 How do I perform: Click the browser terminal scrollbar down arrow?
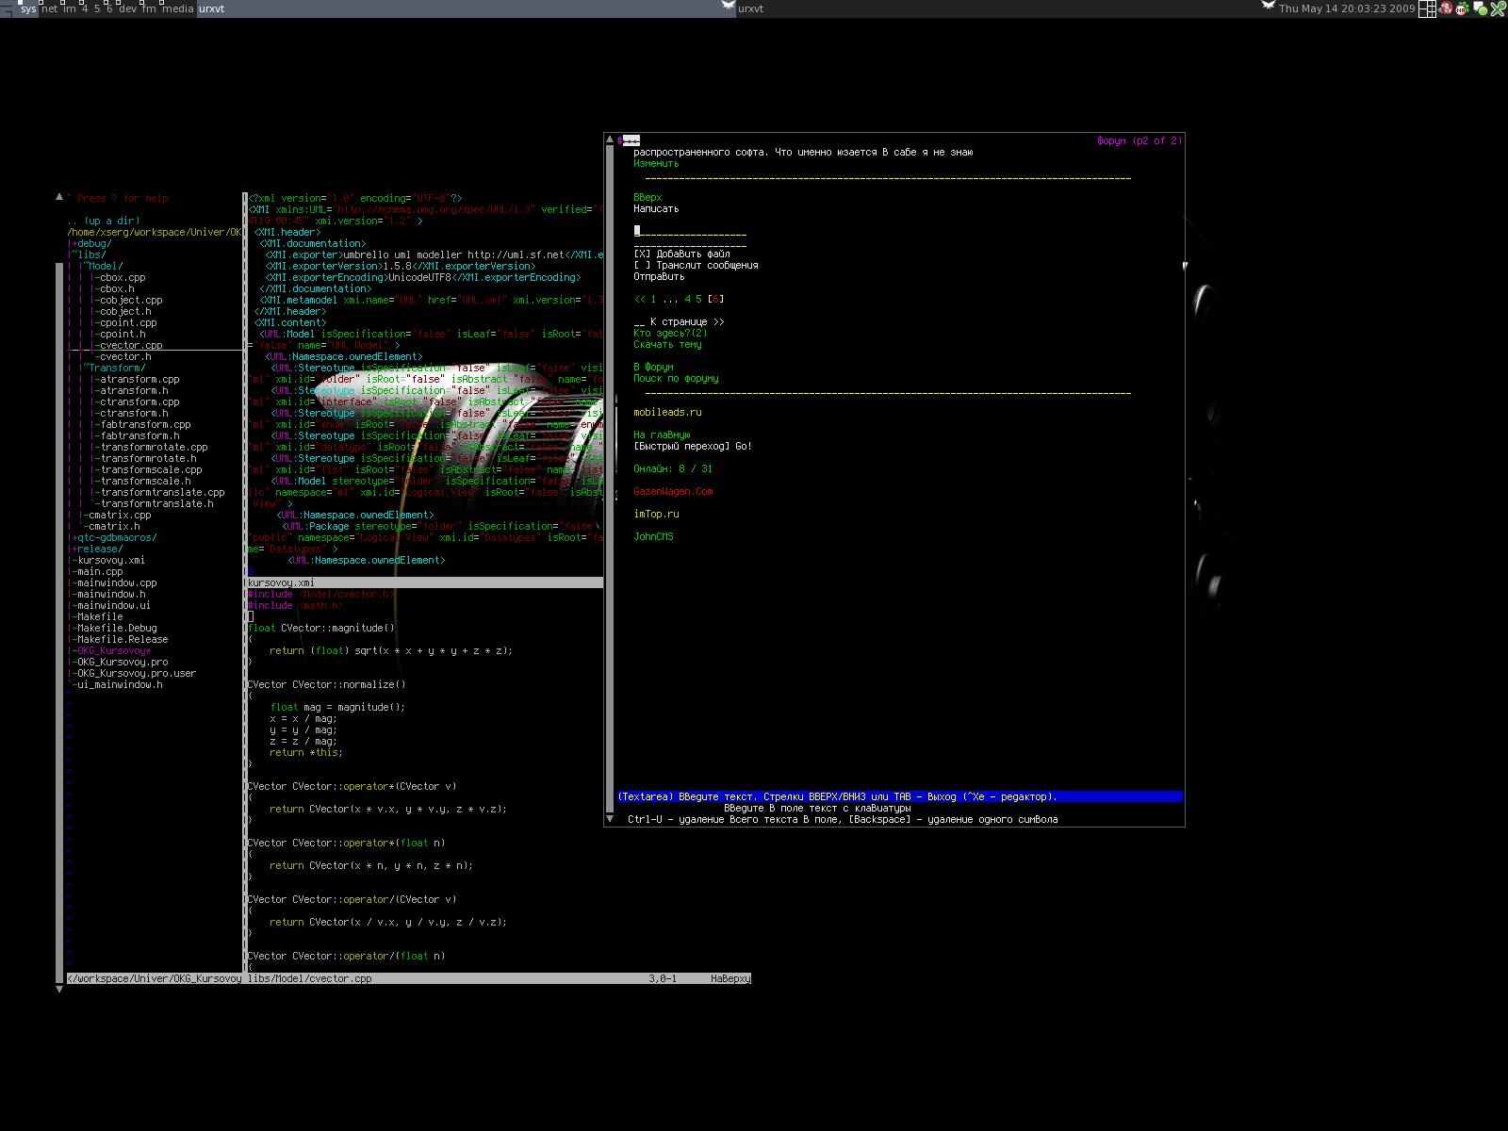tap(610, 819)
